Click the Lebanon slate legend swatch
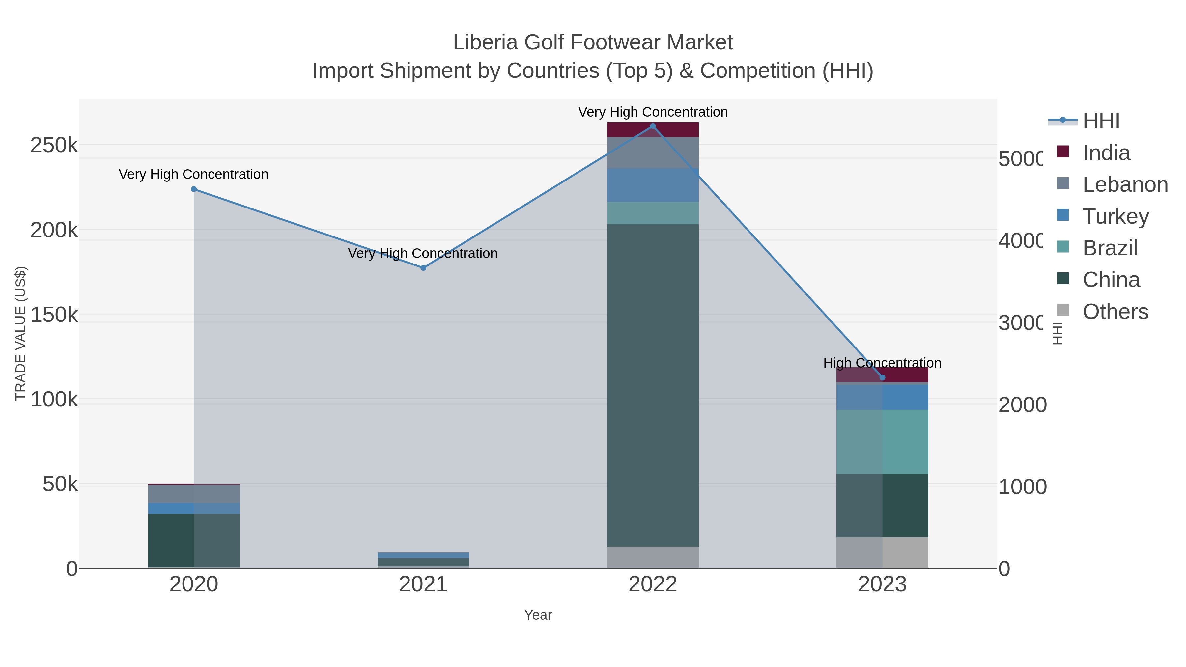 pos(1062,183)
